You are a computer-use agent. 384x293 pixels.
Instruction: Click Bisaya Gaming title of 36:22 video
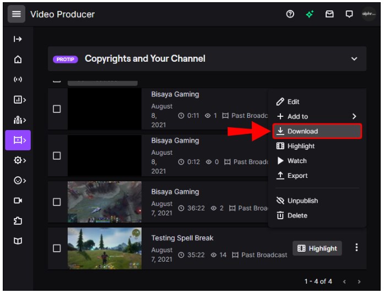click(x=175, y=192)
